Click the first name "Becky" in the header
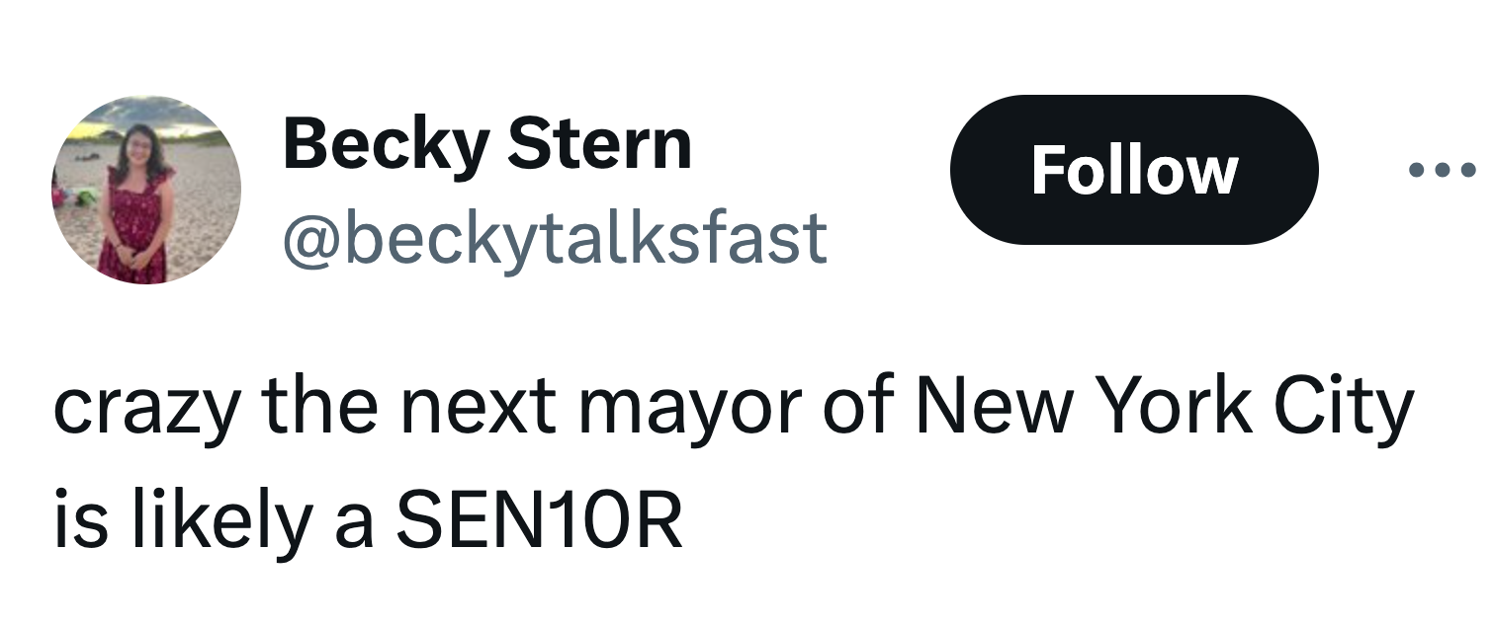The height and width of the screenshot is (628, 1493). coord(386,146)
